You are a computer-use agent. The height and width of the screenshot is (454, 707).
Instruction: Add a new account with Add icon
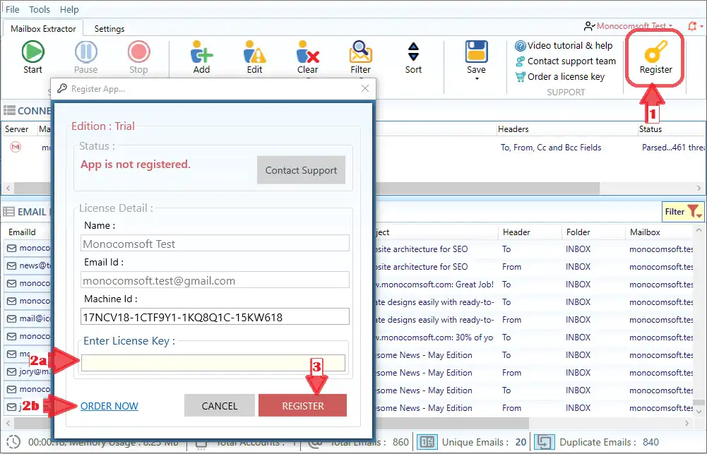click(x=201, y=52)
